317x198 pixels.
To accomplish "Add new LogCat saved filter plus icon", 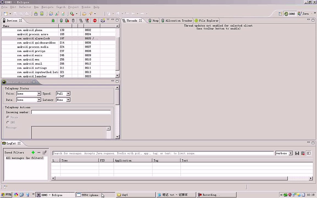I will (x=33, y=153).
